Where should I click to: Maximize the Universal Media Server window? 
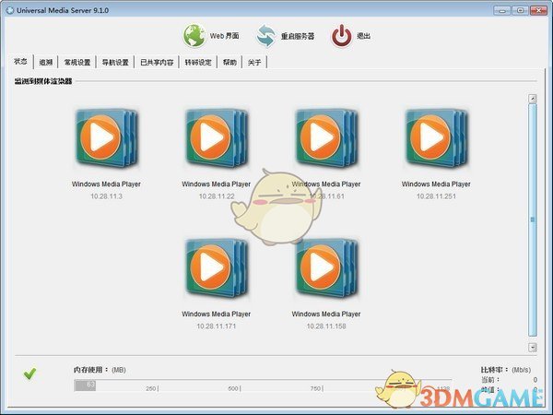coord(520,10)
